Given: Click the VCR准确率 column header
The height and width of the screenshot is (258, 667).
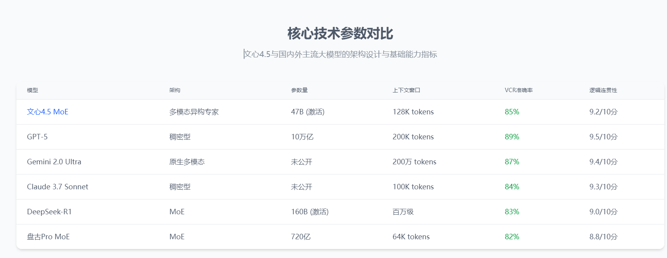Looking at the screenshot, I should click(x=519, y=90).
